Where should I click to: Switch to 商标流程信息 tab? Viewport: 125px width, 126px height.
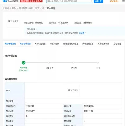click(88, 44)
